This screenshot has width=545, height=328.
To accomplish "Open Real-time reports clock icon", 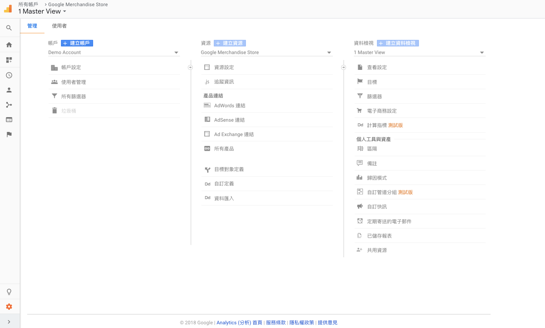I will 9,75.
